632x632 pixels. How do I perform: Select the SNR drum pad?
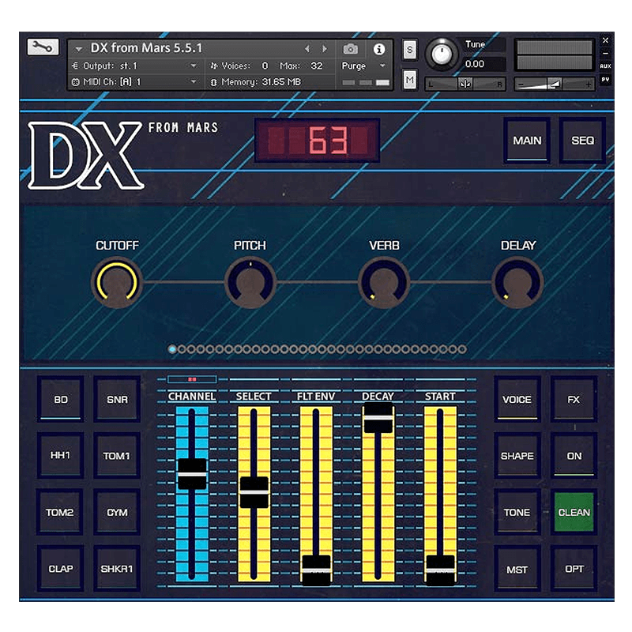point(117,399)
